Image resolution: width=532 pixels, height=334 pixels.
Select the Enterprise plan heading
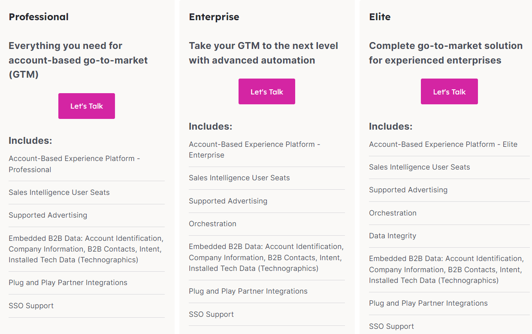point(214,17)
